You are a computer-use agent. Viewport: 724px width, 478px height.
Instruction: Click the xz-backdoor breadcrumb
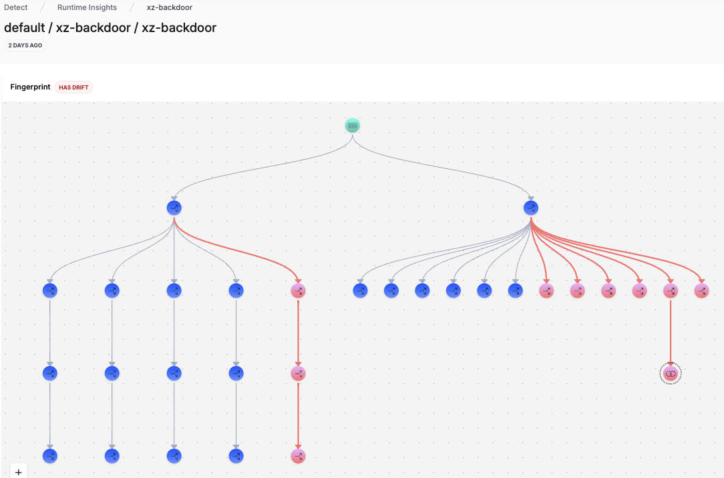coord(169,7)
